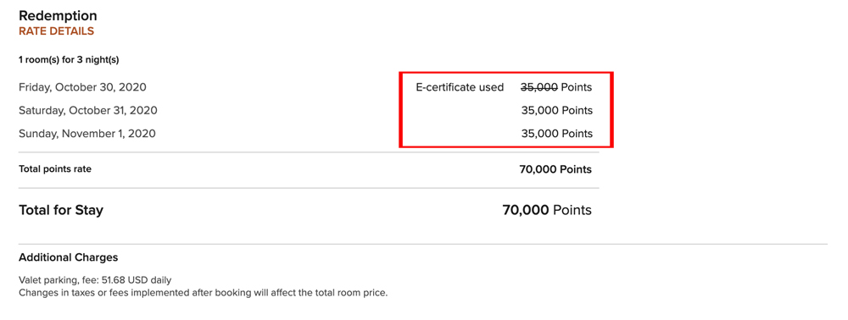Click Sunday, November 1, 2020 date
The image size is (848, 320).
[x=87, y=133]
